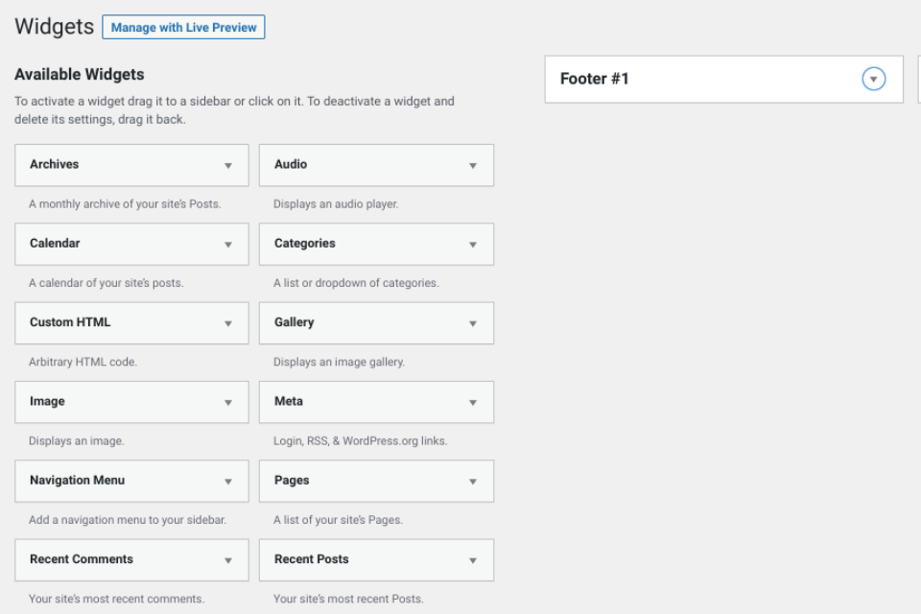
Task: Collapse the Footer #1 widget area
Action: coord(873,79)
